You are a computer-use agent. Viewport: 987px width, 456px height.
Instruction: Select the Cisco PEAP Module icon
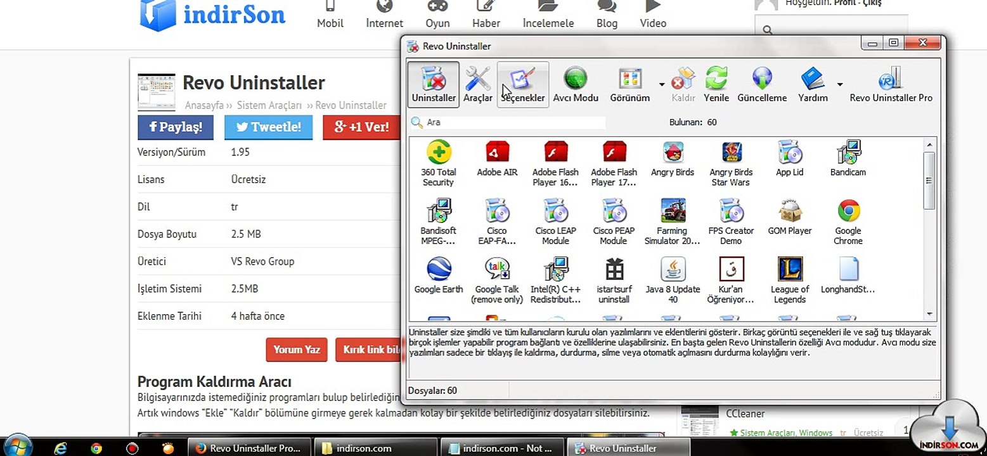(x=614, y=222)
